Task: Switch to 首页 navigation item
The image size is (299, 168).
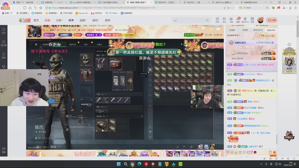Action: pos(36,21)
